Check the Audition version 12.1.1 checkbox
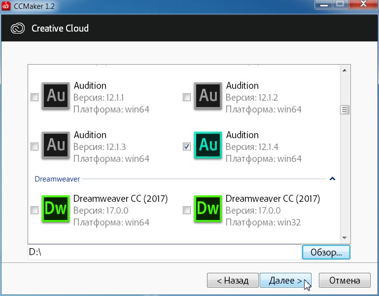Screen dimensions: 379x296 34,97
